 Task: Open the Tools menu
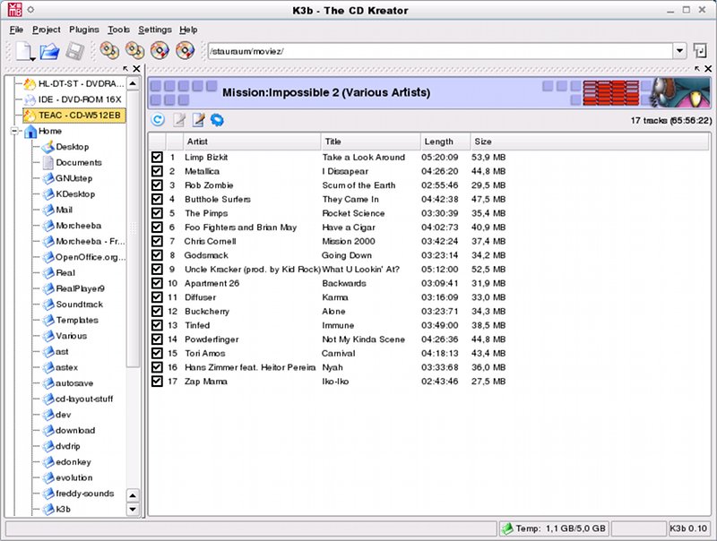(x=118, y=30)
